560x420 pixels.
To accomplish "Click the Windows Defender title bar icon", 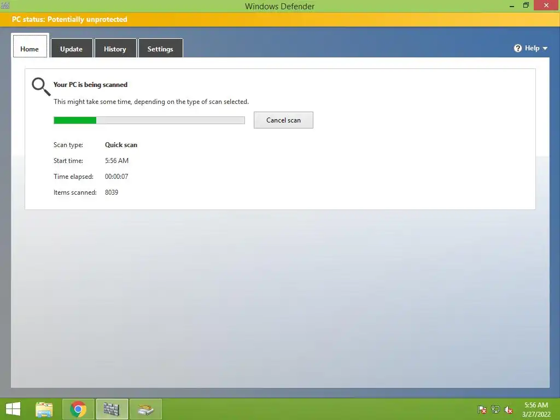I will pos(5,5).
